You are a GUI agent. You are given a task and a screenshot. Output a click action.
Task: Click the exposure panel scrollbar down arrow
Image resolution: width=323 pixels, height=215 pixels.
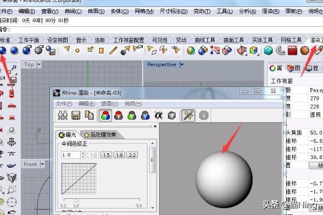pyautogui.click(x=152, y=207)
